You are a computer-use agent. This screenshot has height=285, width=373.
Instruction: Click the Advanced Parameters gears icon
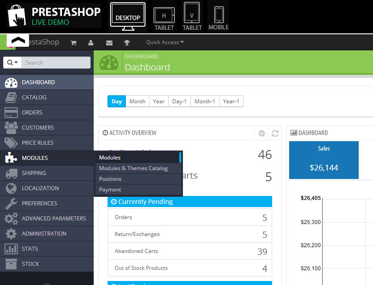(11, 219)
